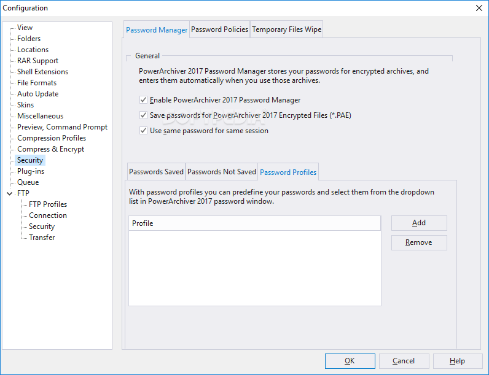
Task: Confirm settings with OK button
Action: tap(350, 361)
